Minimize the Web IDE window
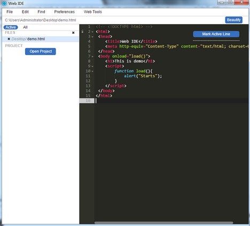The image size is (250, 226). 222,2
